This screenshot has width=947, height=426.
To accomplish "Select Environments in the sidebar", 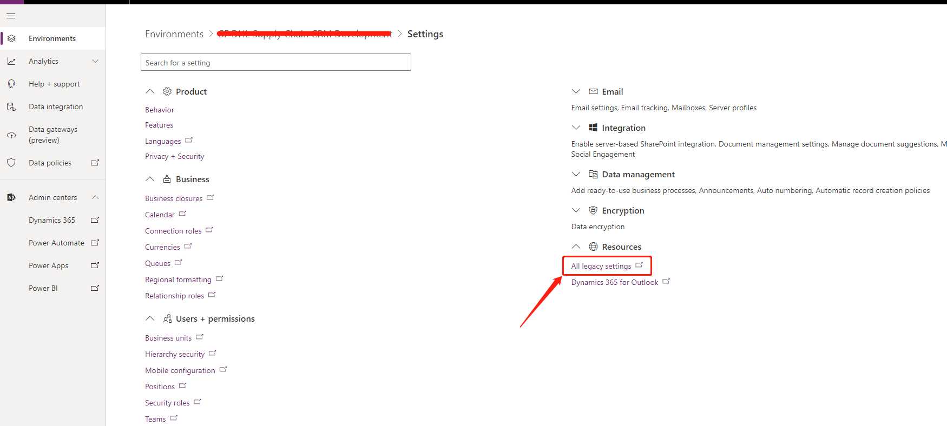I will (52, 38).
